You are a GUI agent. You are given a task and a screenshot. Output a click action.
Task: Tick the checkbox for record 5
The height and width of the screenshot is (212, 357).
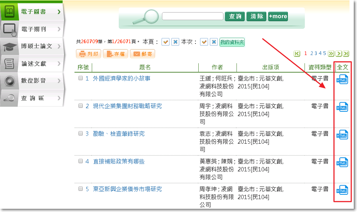pos(81,189)
